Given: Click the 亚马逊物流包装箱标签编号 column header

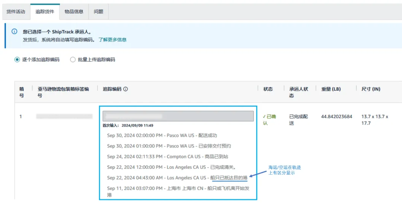Looking at the screenshot, I should point(63,92).
